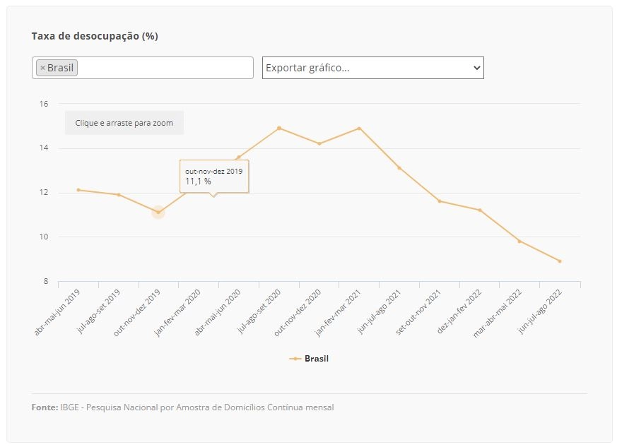The image size is (617, 447).
Task: Toggle the Brasil series in the legend
Action: 317,359
